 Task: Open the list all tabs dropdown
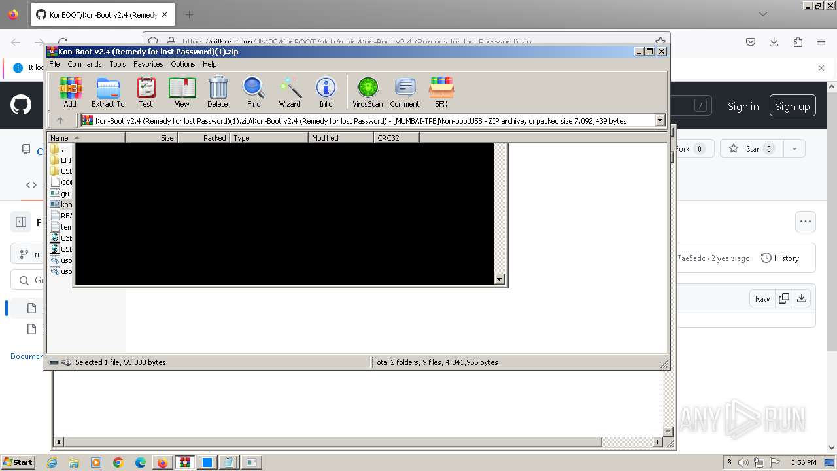(763, 14)
